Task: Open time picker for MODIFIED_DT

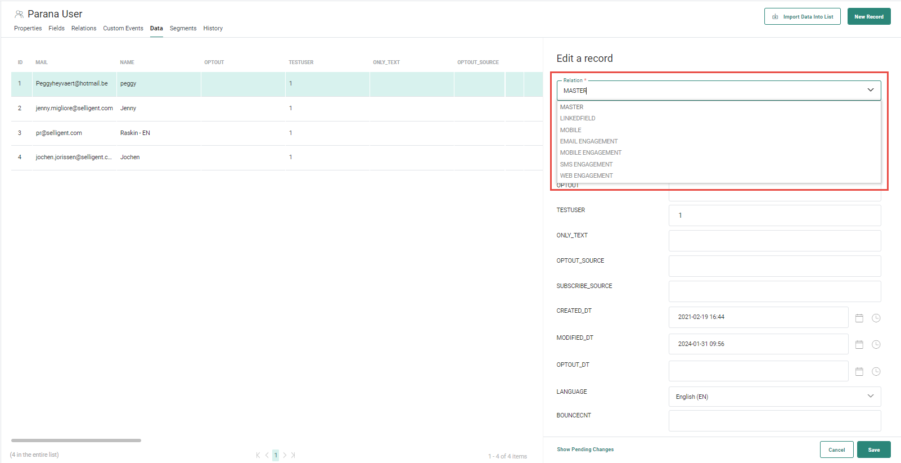Action: click(x=876, y=344)
